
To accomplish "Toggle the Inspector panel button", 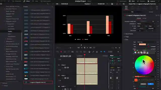I will tap(151, 1).
